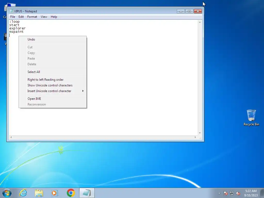The width and height of the screenshot is (264, 198).
Task: Click the 'explorer' line of text
Action: 17,28
